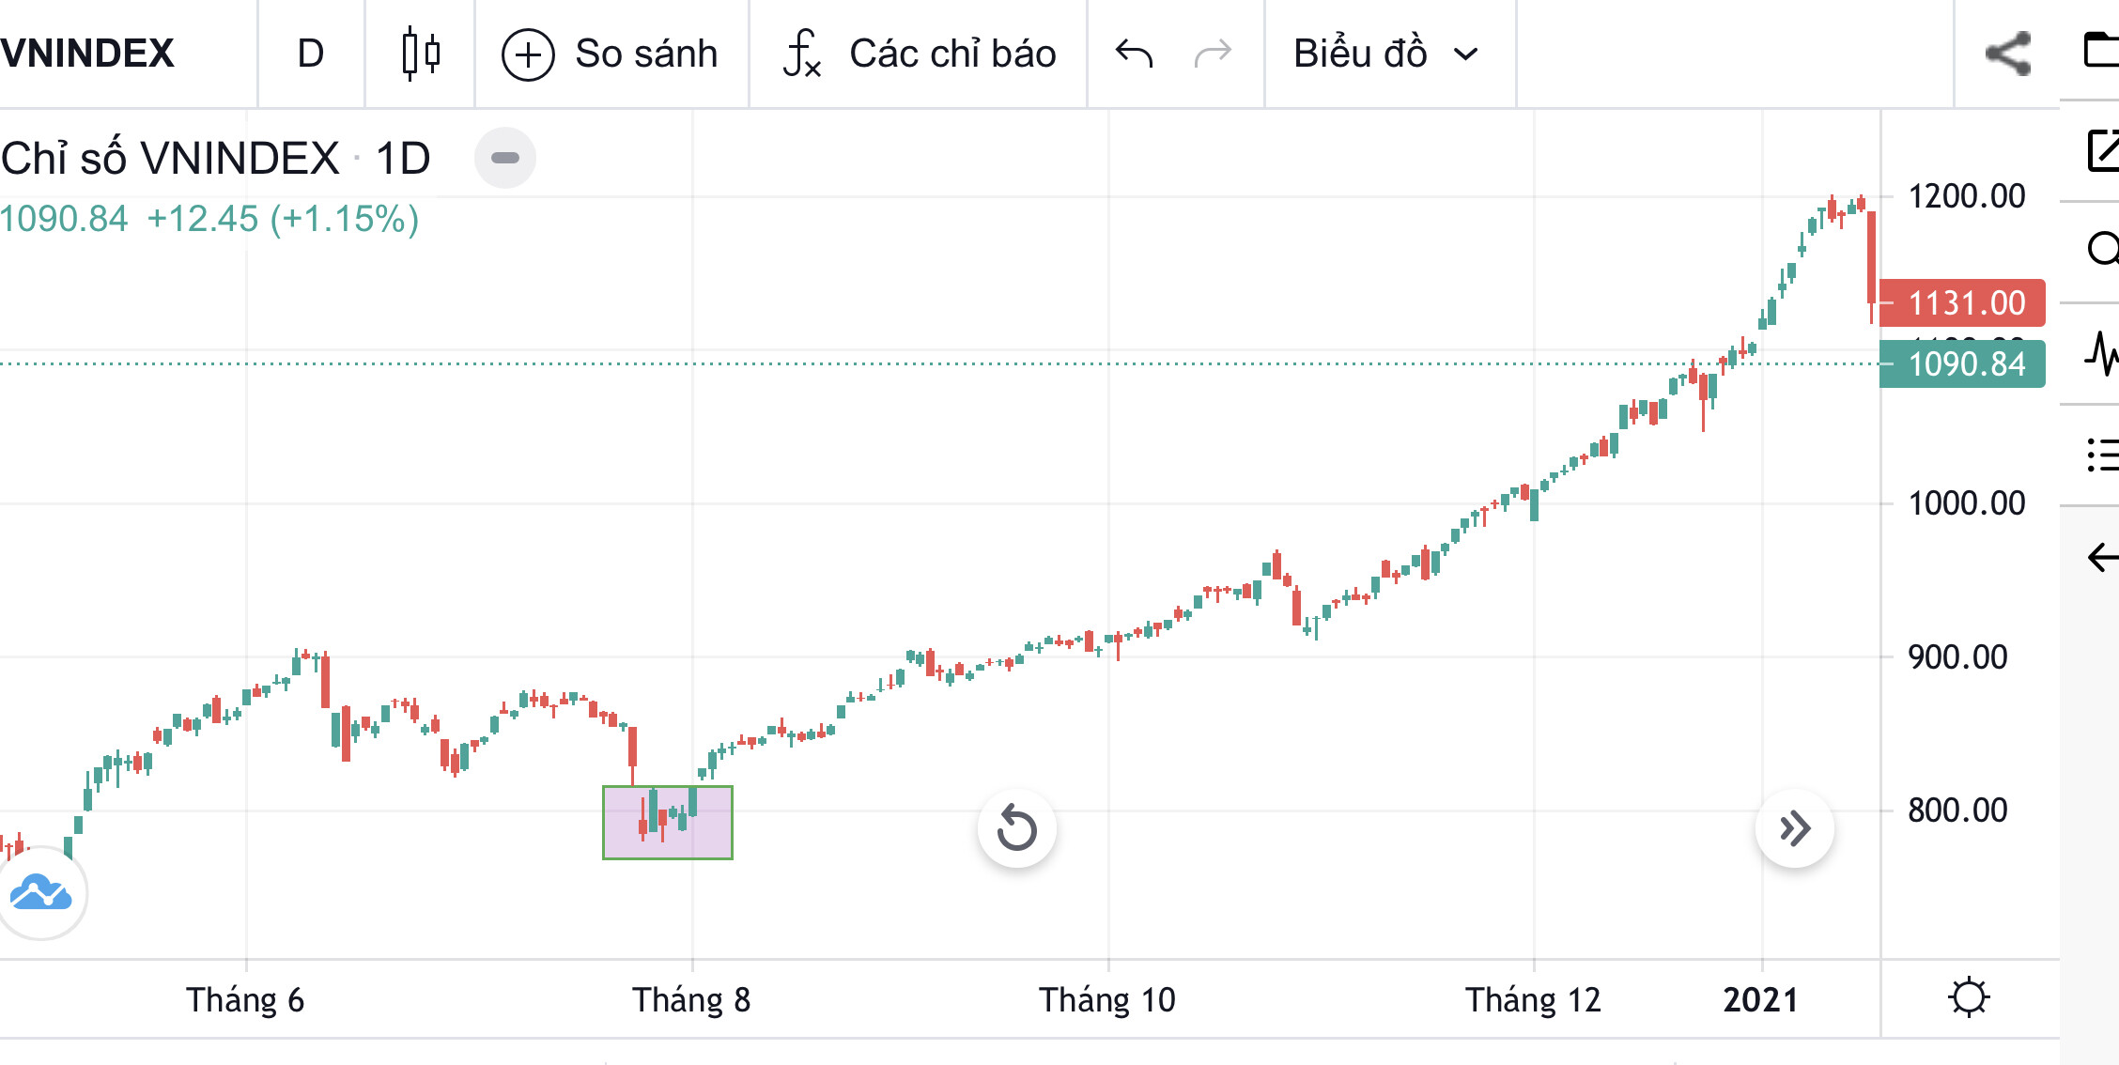Click the share icon
This screenshot has height=1065, width=2119.
point(2008,54)
